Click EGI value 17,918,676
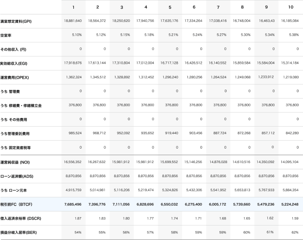Viewport: 303px width, 240px height. (x=73, y=63)
